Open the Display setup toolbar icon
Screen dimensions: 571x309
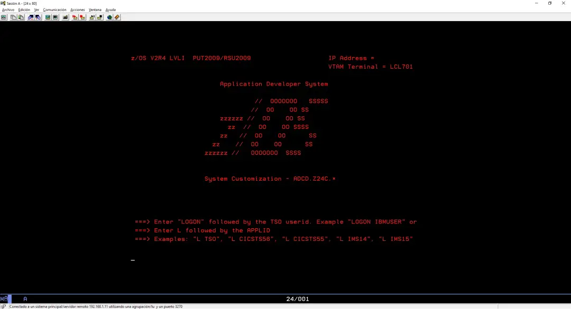pyautogui.click(x=48, y=17)
